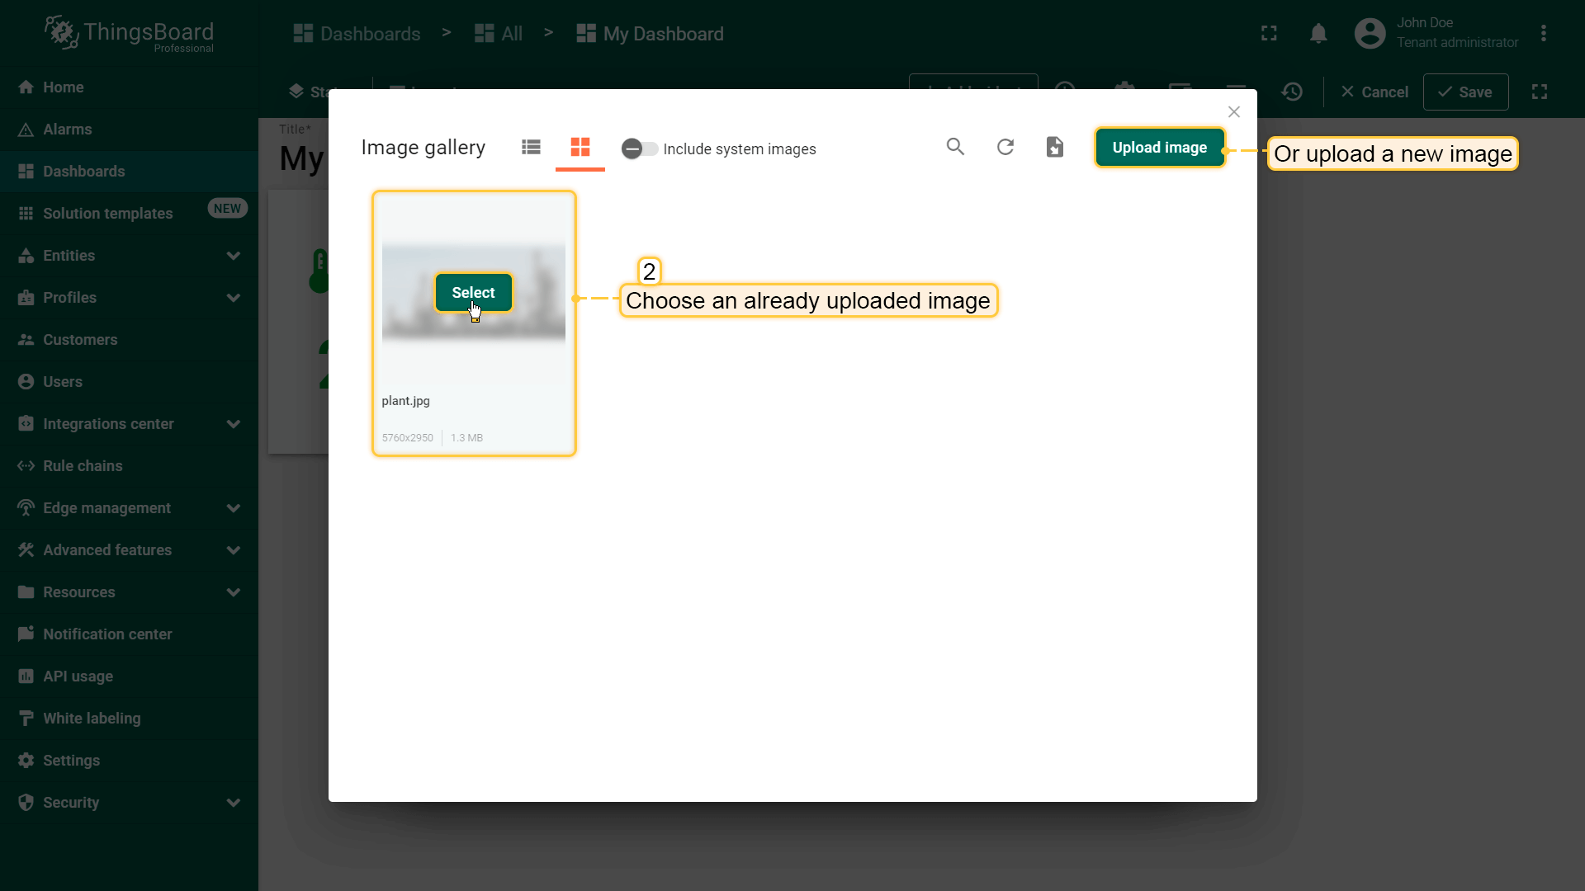Go to Customers page

(80, 340)
